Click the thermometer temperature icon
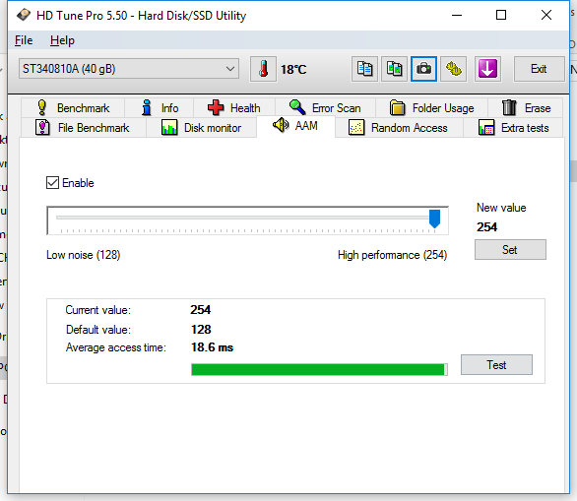The image size is (577, 501). (x=263, y=69)
